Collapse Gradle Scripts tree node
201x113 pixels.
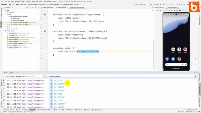(x=4, y=31)
